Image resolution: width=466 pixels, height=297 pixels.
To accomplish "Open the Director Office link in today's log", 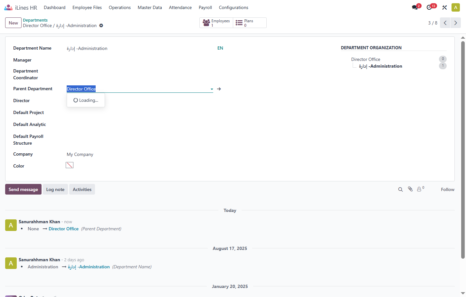I will click(63, 229).
